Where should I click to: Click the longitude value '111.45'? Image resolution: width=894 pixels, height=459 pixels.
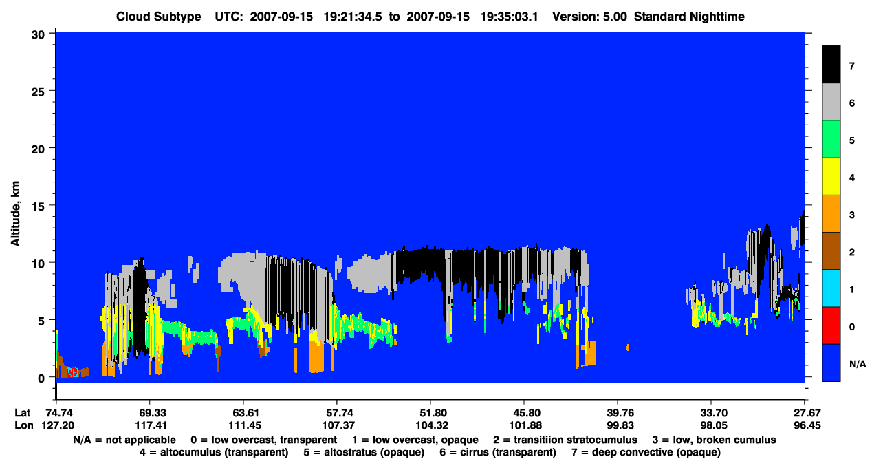point(243,426)
